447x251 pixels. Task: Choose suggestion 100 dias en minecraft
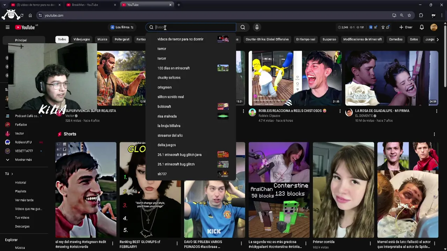(x=191, y=68)
